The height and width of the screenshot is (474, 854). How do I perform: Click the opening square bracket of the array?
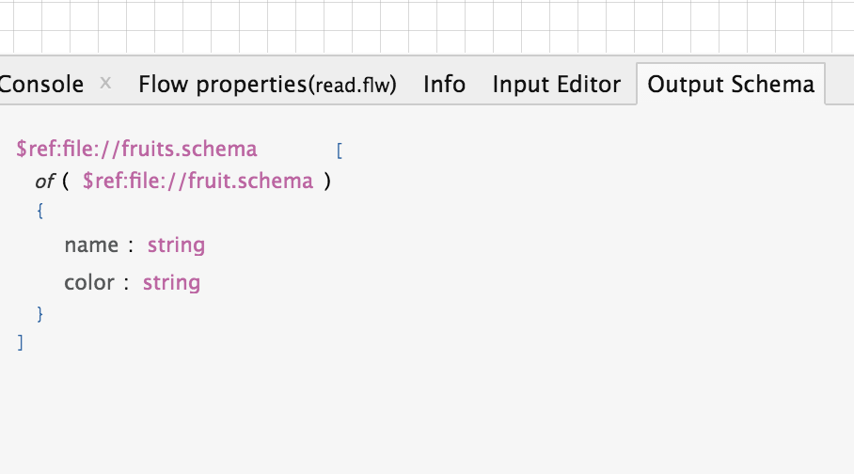[340, 150]
